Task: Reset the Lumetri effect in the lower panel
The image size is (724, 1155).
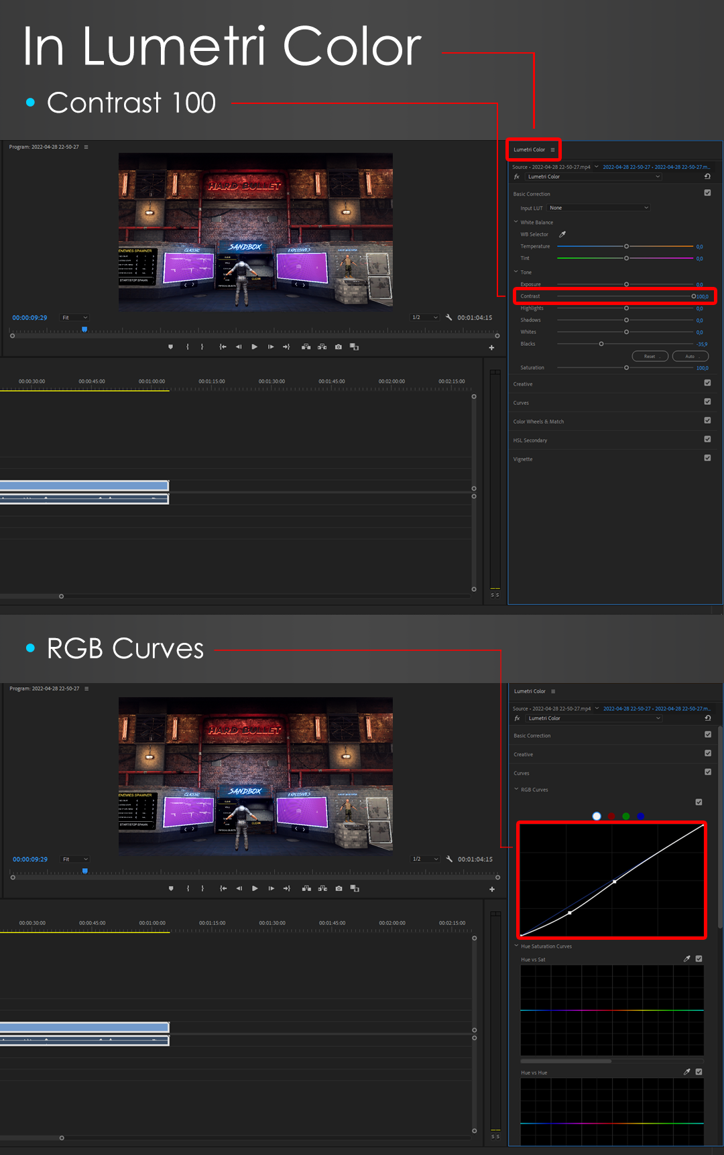Action: (x=708, y=718)
